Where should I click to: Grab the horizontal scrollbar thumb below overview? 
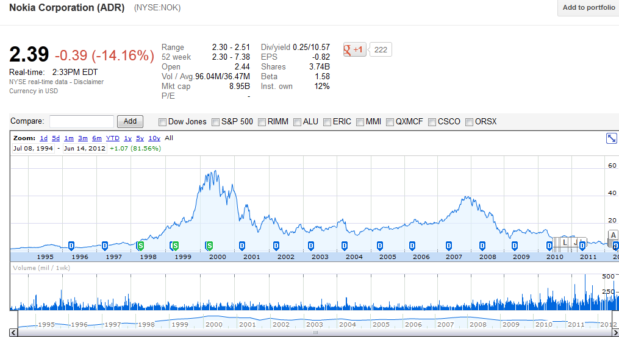[315, 333]
